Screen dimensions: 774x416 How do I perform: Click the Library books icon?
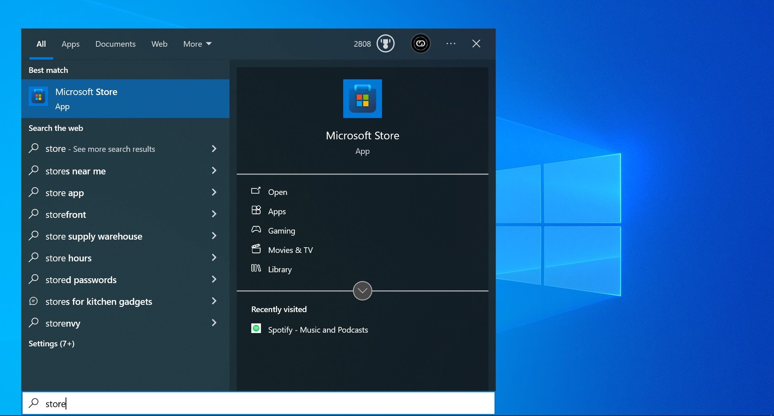(256, 268)
